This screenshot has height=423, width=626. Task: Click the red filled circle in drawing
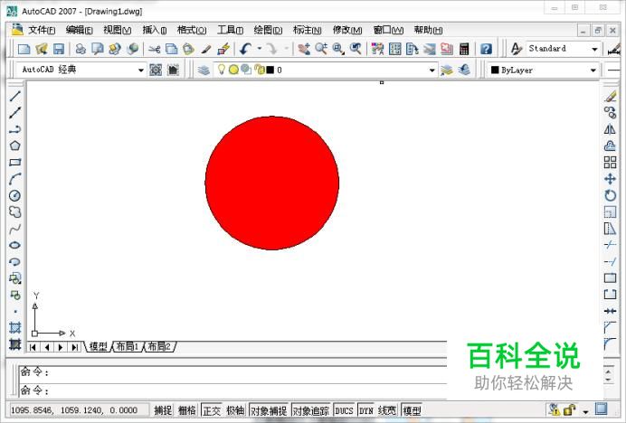(x=272, y=183)
